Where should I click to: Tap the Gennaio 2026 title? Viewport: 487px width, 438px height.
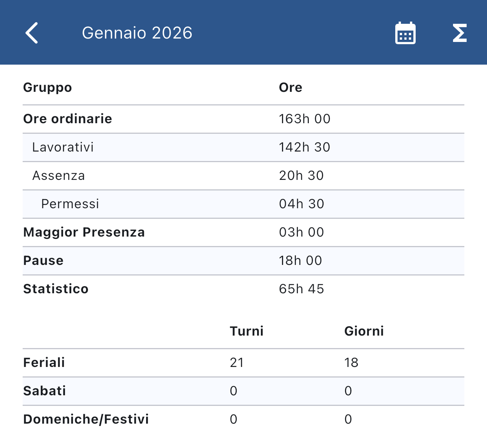click(x=137, y=33)
